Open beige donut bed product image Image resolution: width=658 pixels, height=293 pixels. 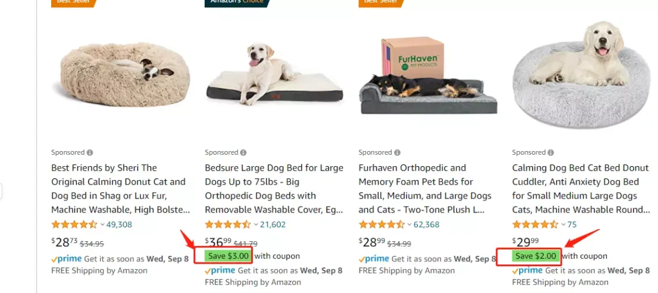coord(125,75)
